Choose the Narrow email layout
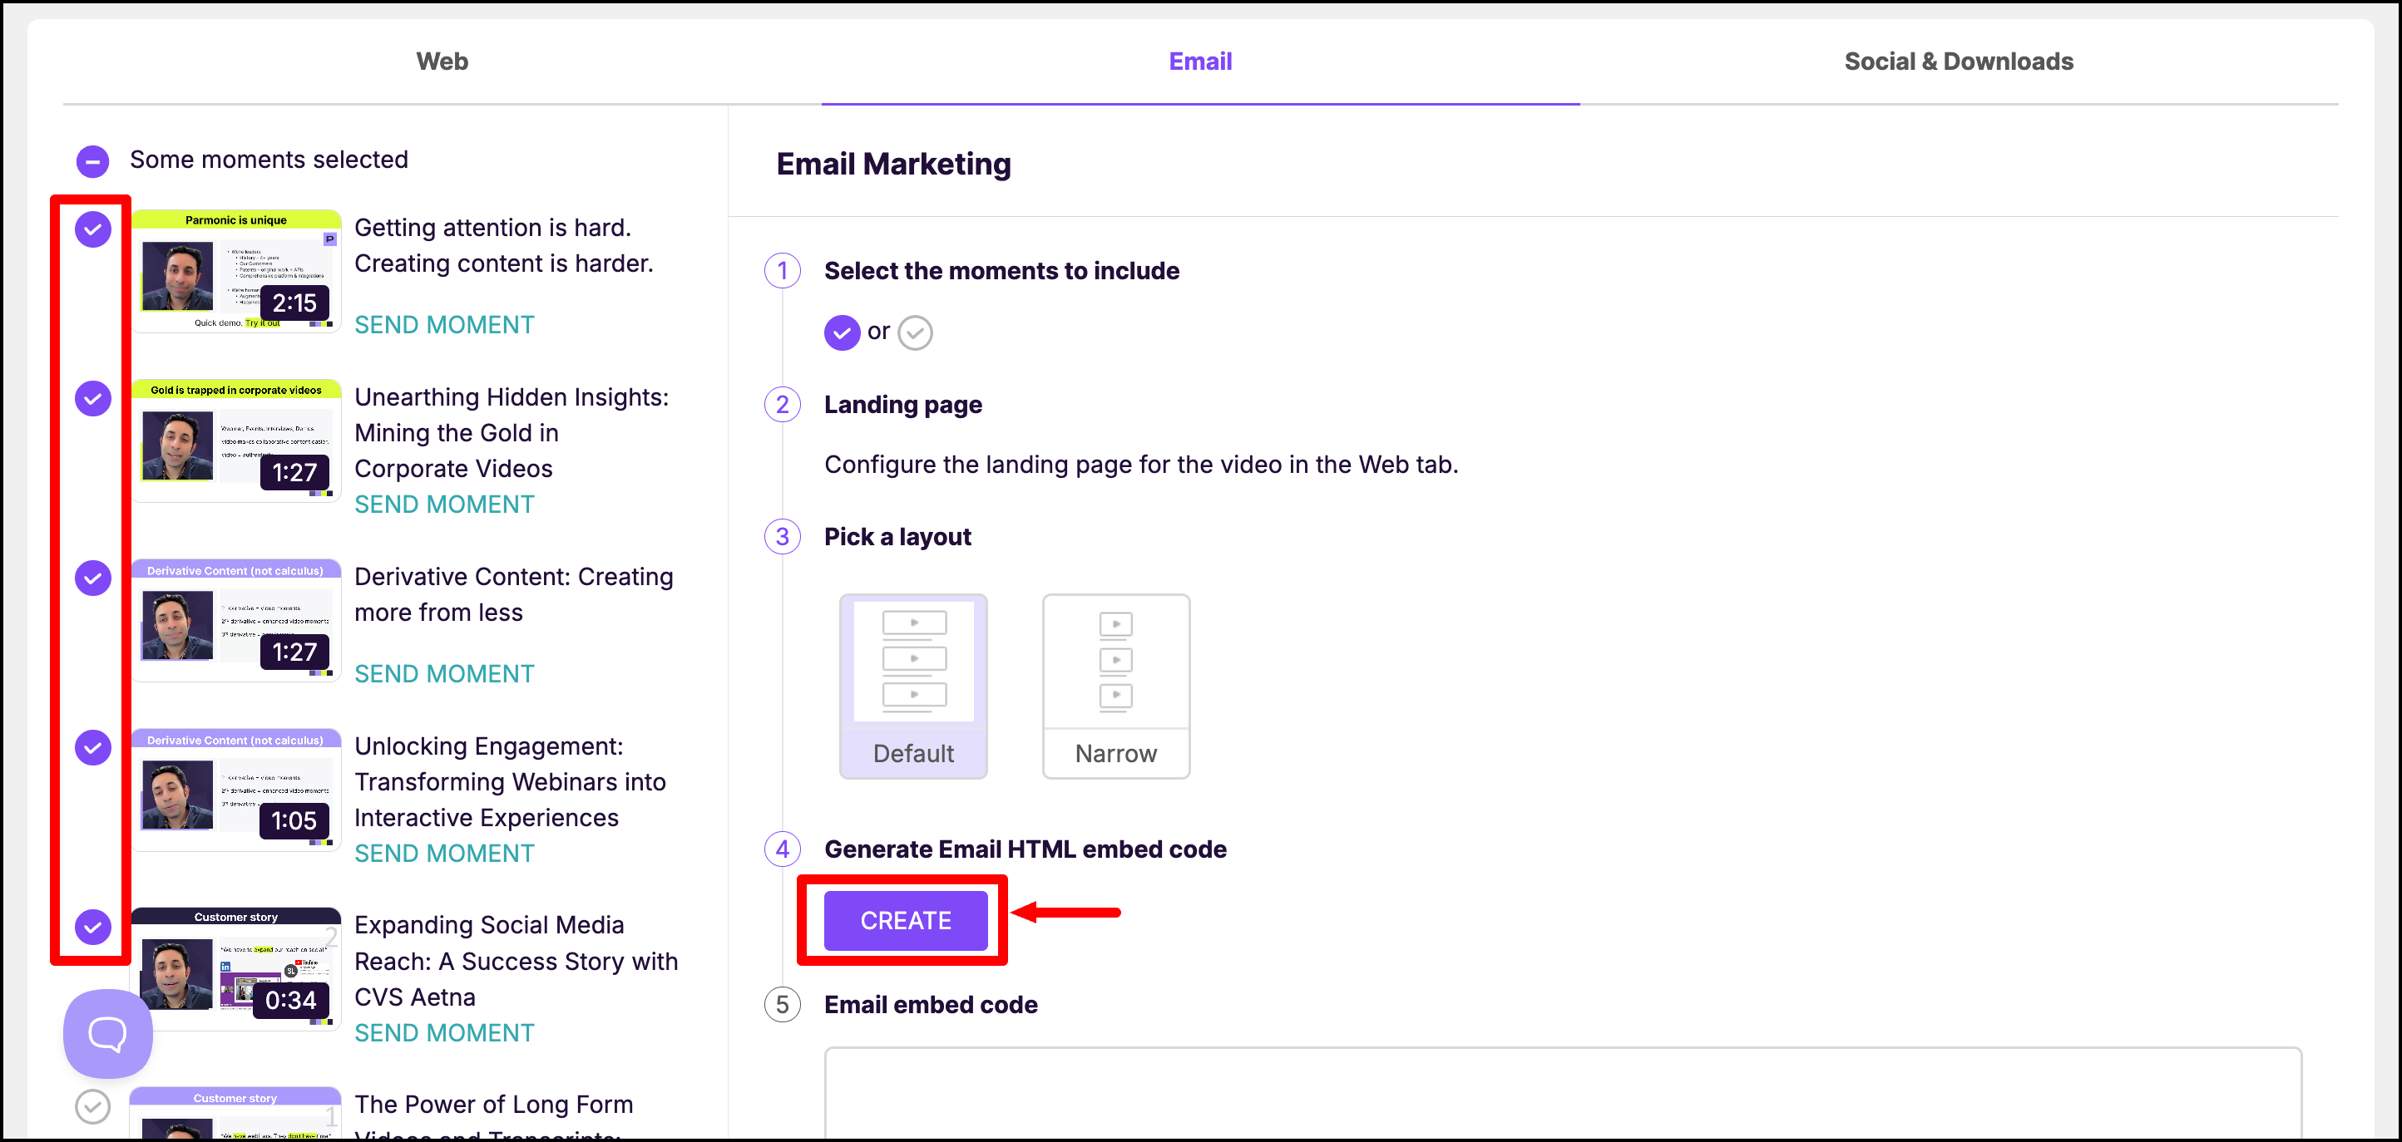 (x=1115, y=687)
